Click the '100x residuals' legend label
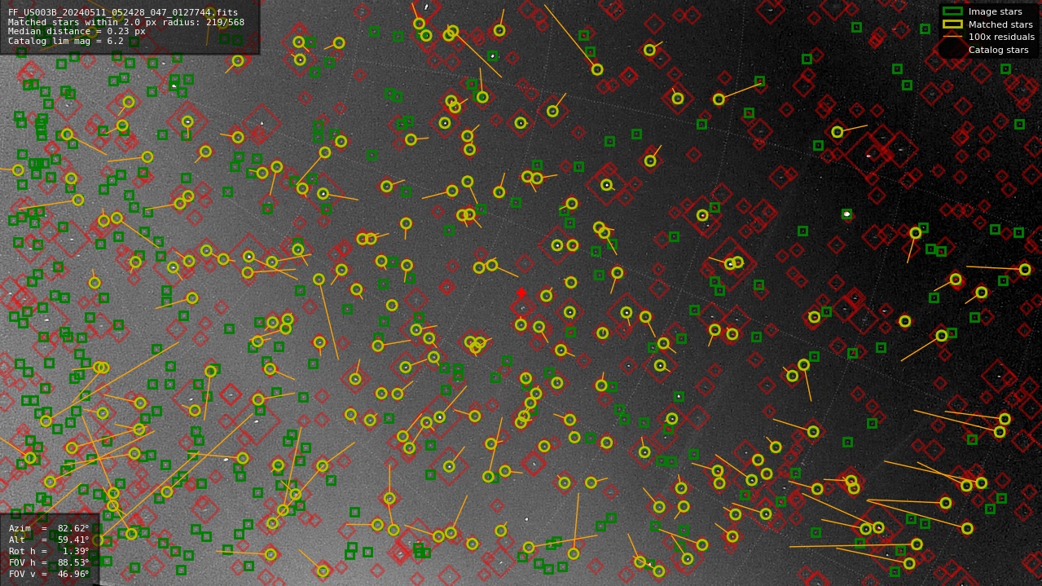Viewport: 1042px width, 586px height. [x=1001, y=37]
